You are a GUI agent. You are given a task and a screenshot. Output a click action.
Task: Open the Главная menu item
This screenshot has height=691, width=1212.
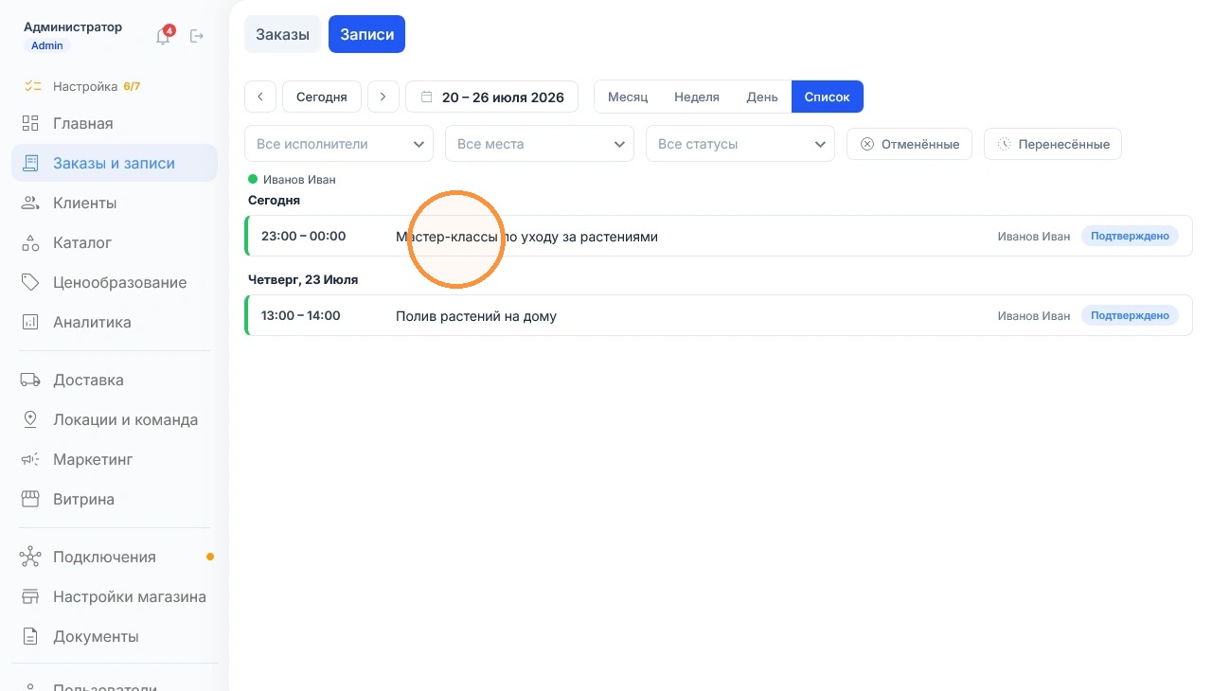(x=115, y=123)
